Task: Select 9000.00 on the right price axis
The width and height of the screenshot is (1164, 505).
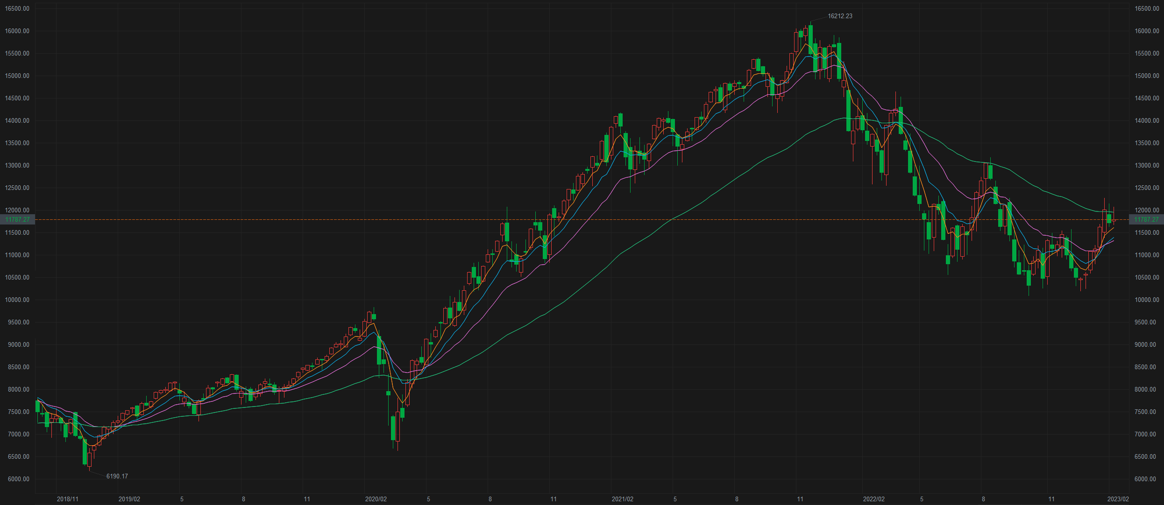Action: (1145, 344)
